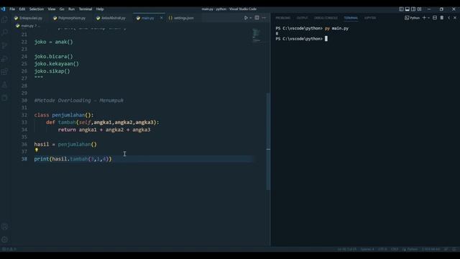Show the DEBUG CONSOLE panel tab

click(x=326, y=18)
